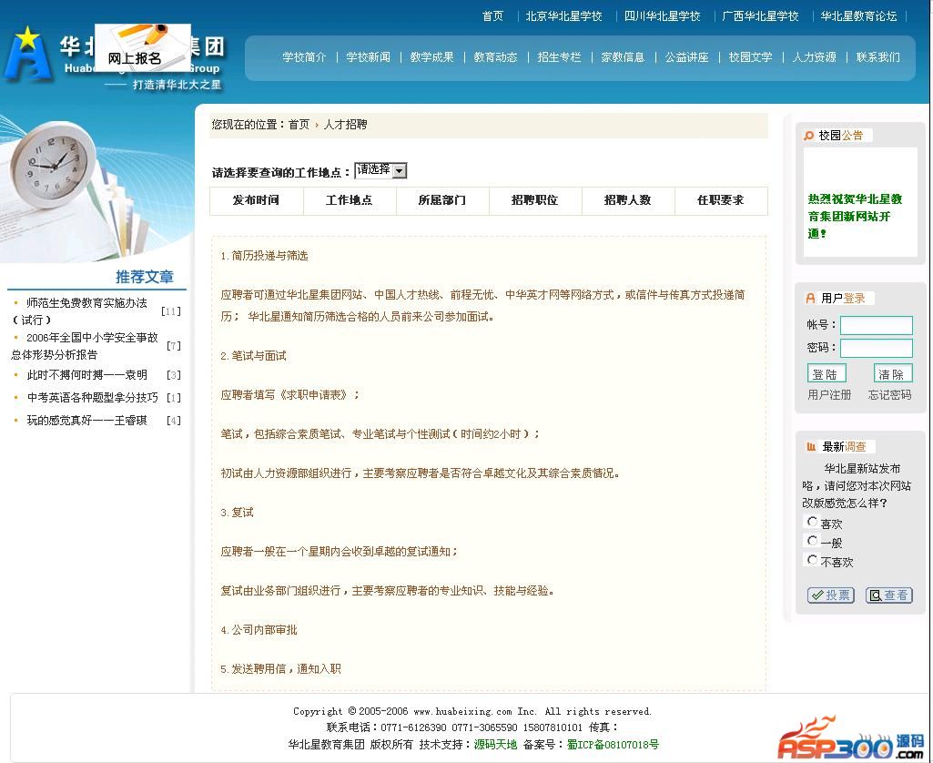This screenshot has width=933, height=763.
Task: Open the 学校简介 menu item
Action: coord(304,57)
